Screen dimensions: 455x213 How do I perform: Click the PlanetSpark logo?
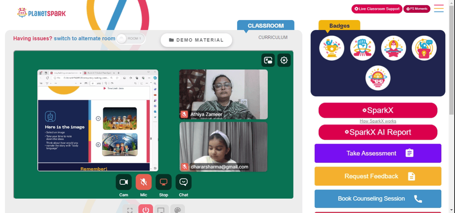[x=41, y=13]
